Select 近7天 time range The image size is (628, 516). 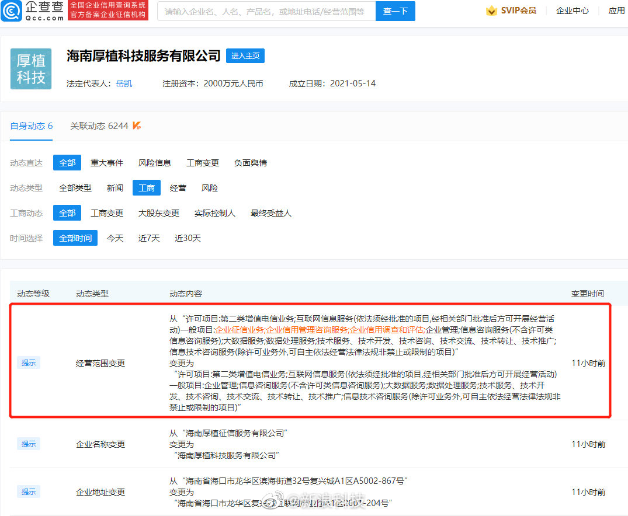click(148, 238)
